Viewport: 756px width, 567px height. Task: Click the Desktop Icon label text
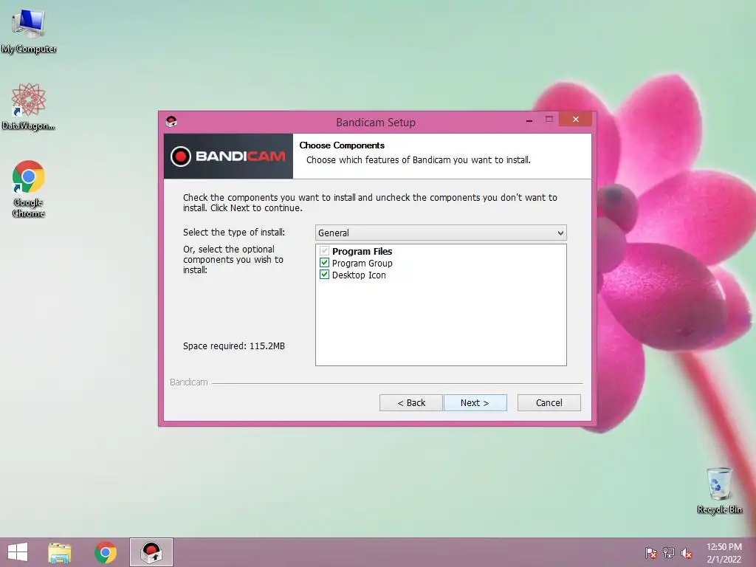coord(359,275)
